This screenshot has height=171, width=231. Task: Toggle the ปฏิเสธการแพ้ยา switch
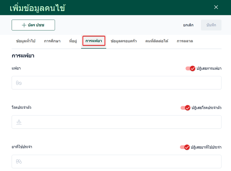click(x=190, y=68)
